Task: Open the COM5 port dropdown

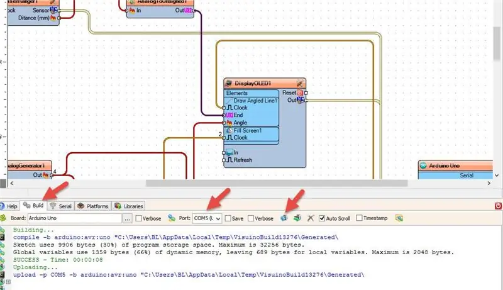Action: pos(207,218)
